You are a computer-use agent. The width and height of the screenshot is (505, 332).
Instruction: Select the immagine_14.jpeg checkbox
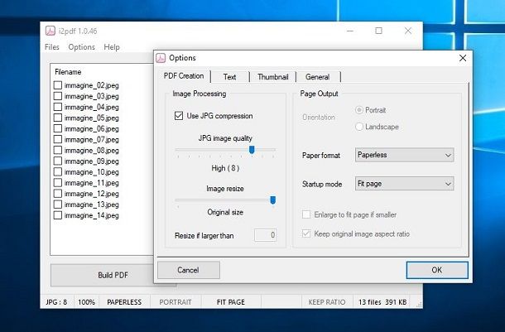(x=58, y=215)
